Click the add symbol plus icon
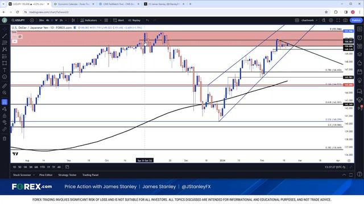 tap(32, 20)
